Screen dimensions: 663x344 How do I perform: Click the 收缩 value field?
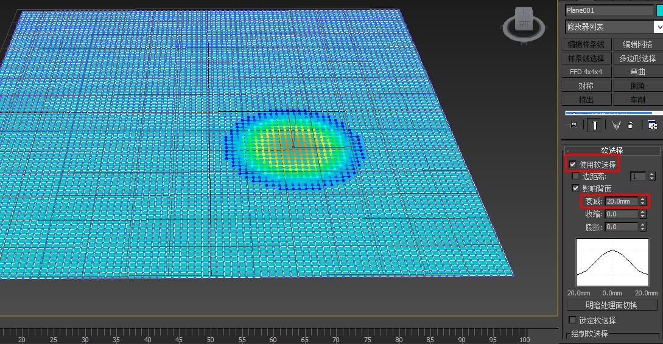click(622, 214)
